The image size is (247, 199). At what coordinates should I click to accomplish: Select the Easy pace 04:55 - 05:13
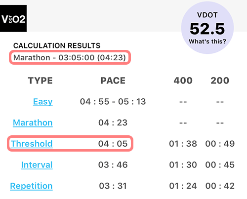(113, 102)
